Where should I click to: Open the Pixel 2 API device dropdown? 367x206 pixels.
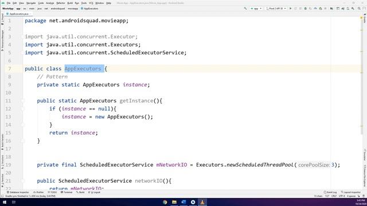tap(276, 9)
